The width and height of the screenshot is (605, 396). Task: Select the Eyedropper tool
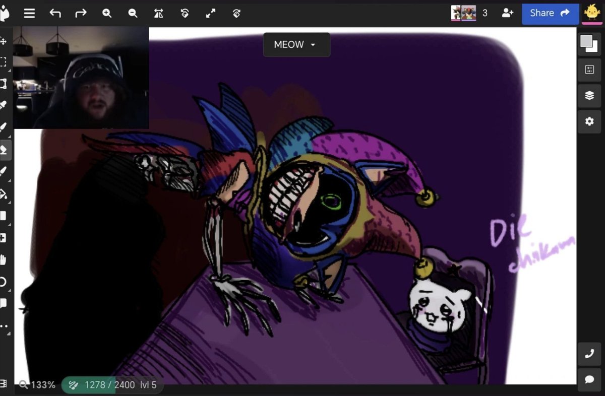tap(3, 105)
